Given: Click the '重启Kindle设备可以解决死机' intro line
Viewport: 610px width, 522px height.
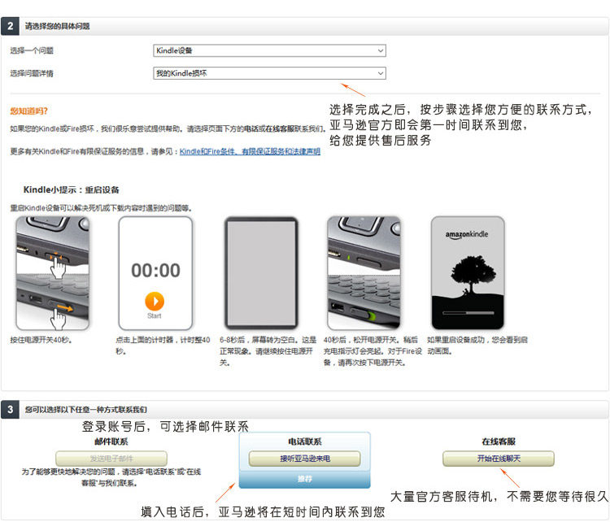Looking at the screenshot, I should tap(101, 208).
